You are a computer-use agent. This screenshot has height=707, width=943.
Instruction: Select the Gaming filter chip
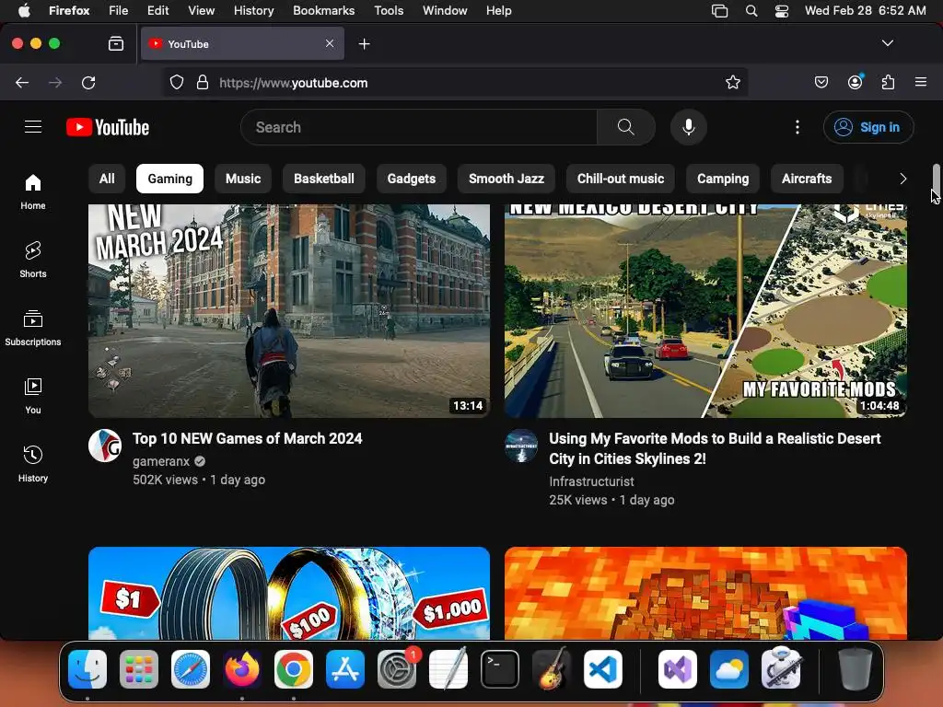point(169,179)
